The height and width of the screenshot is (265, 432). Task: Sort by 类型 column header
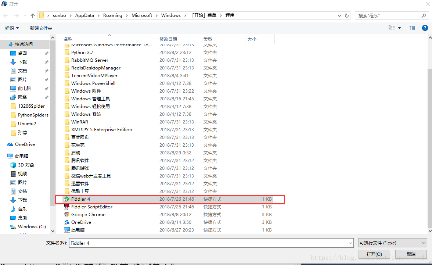tap(208, 39)
